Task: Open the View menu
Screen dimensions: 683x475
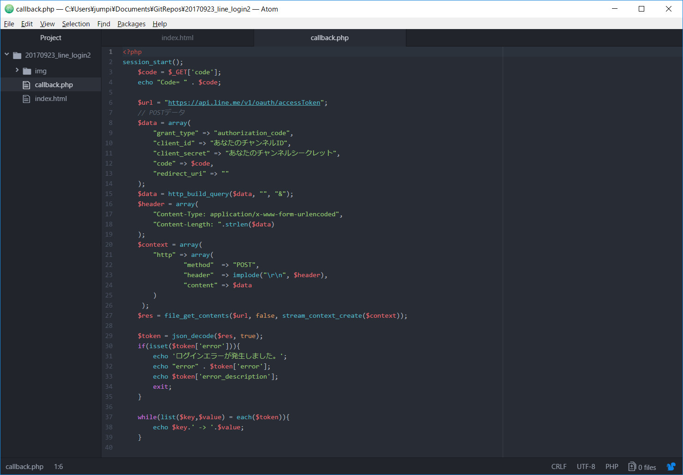Action: (47, 24)
